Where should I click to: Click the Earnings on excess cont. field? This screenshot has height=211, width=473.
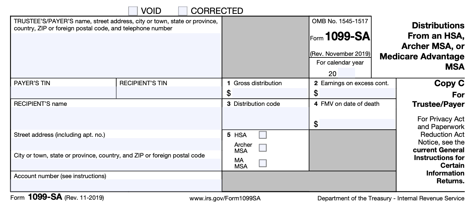357,93
